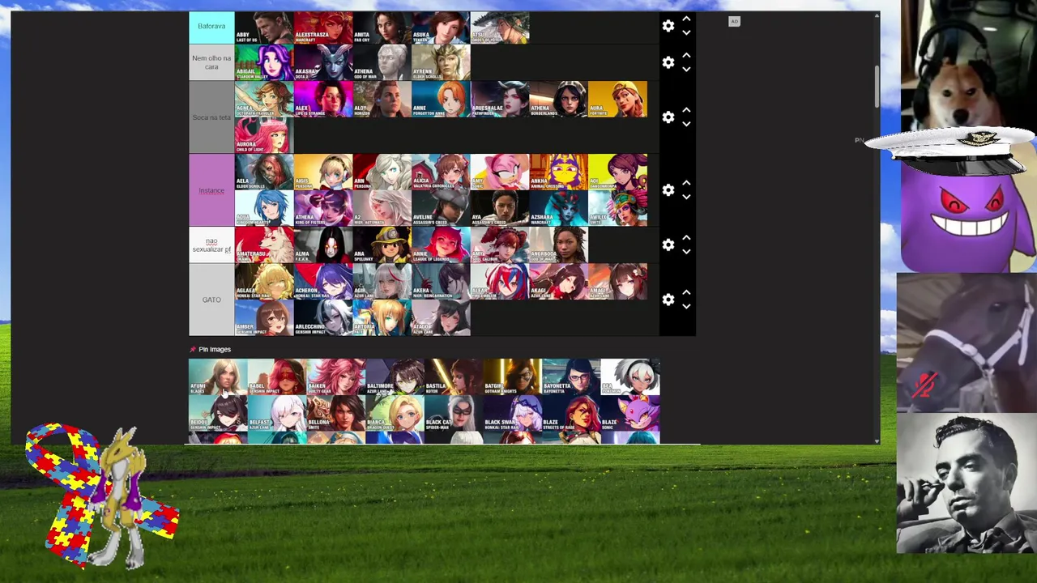The height and width of the screenshot is (583, 1037).
Task: Select the Aela Elder Scrolls image
Action: click(264, 172)
